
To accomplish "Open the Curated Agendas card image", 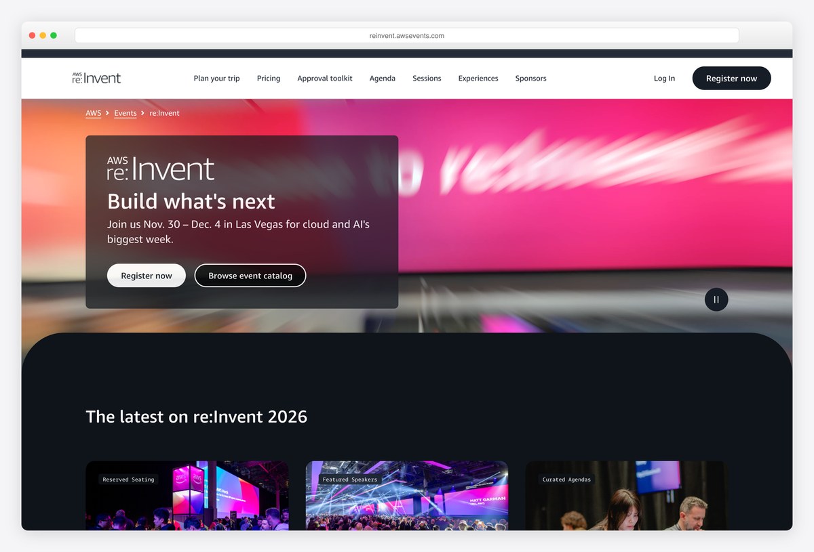I will 627,496.
